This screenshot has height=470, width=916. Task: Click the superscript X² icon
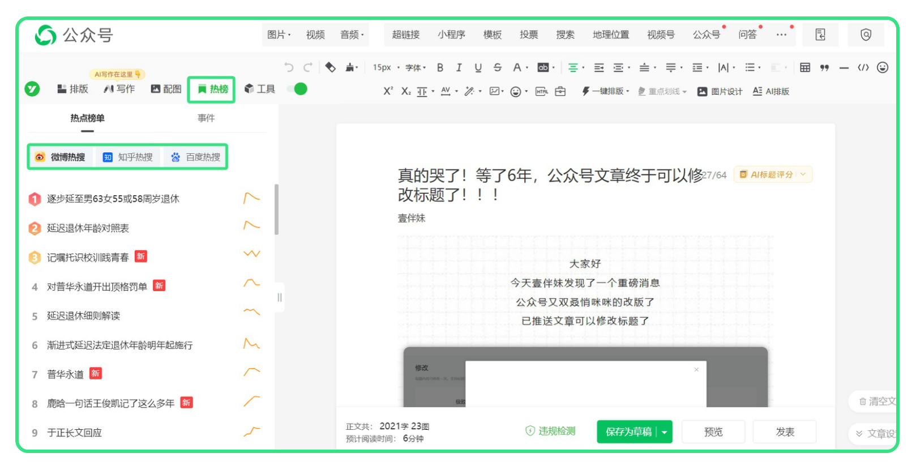(388, 91)
